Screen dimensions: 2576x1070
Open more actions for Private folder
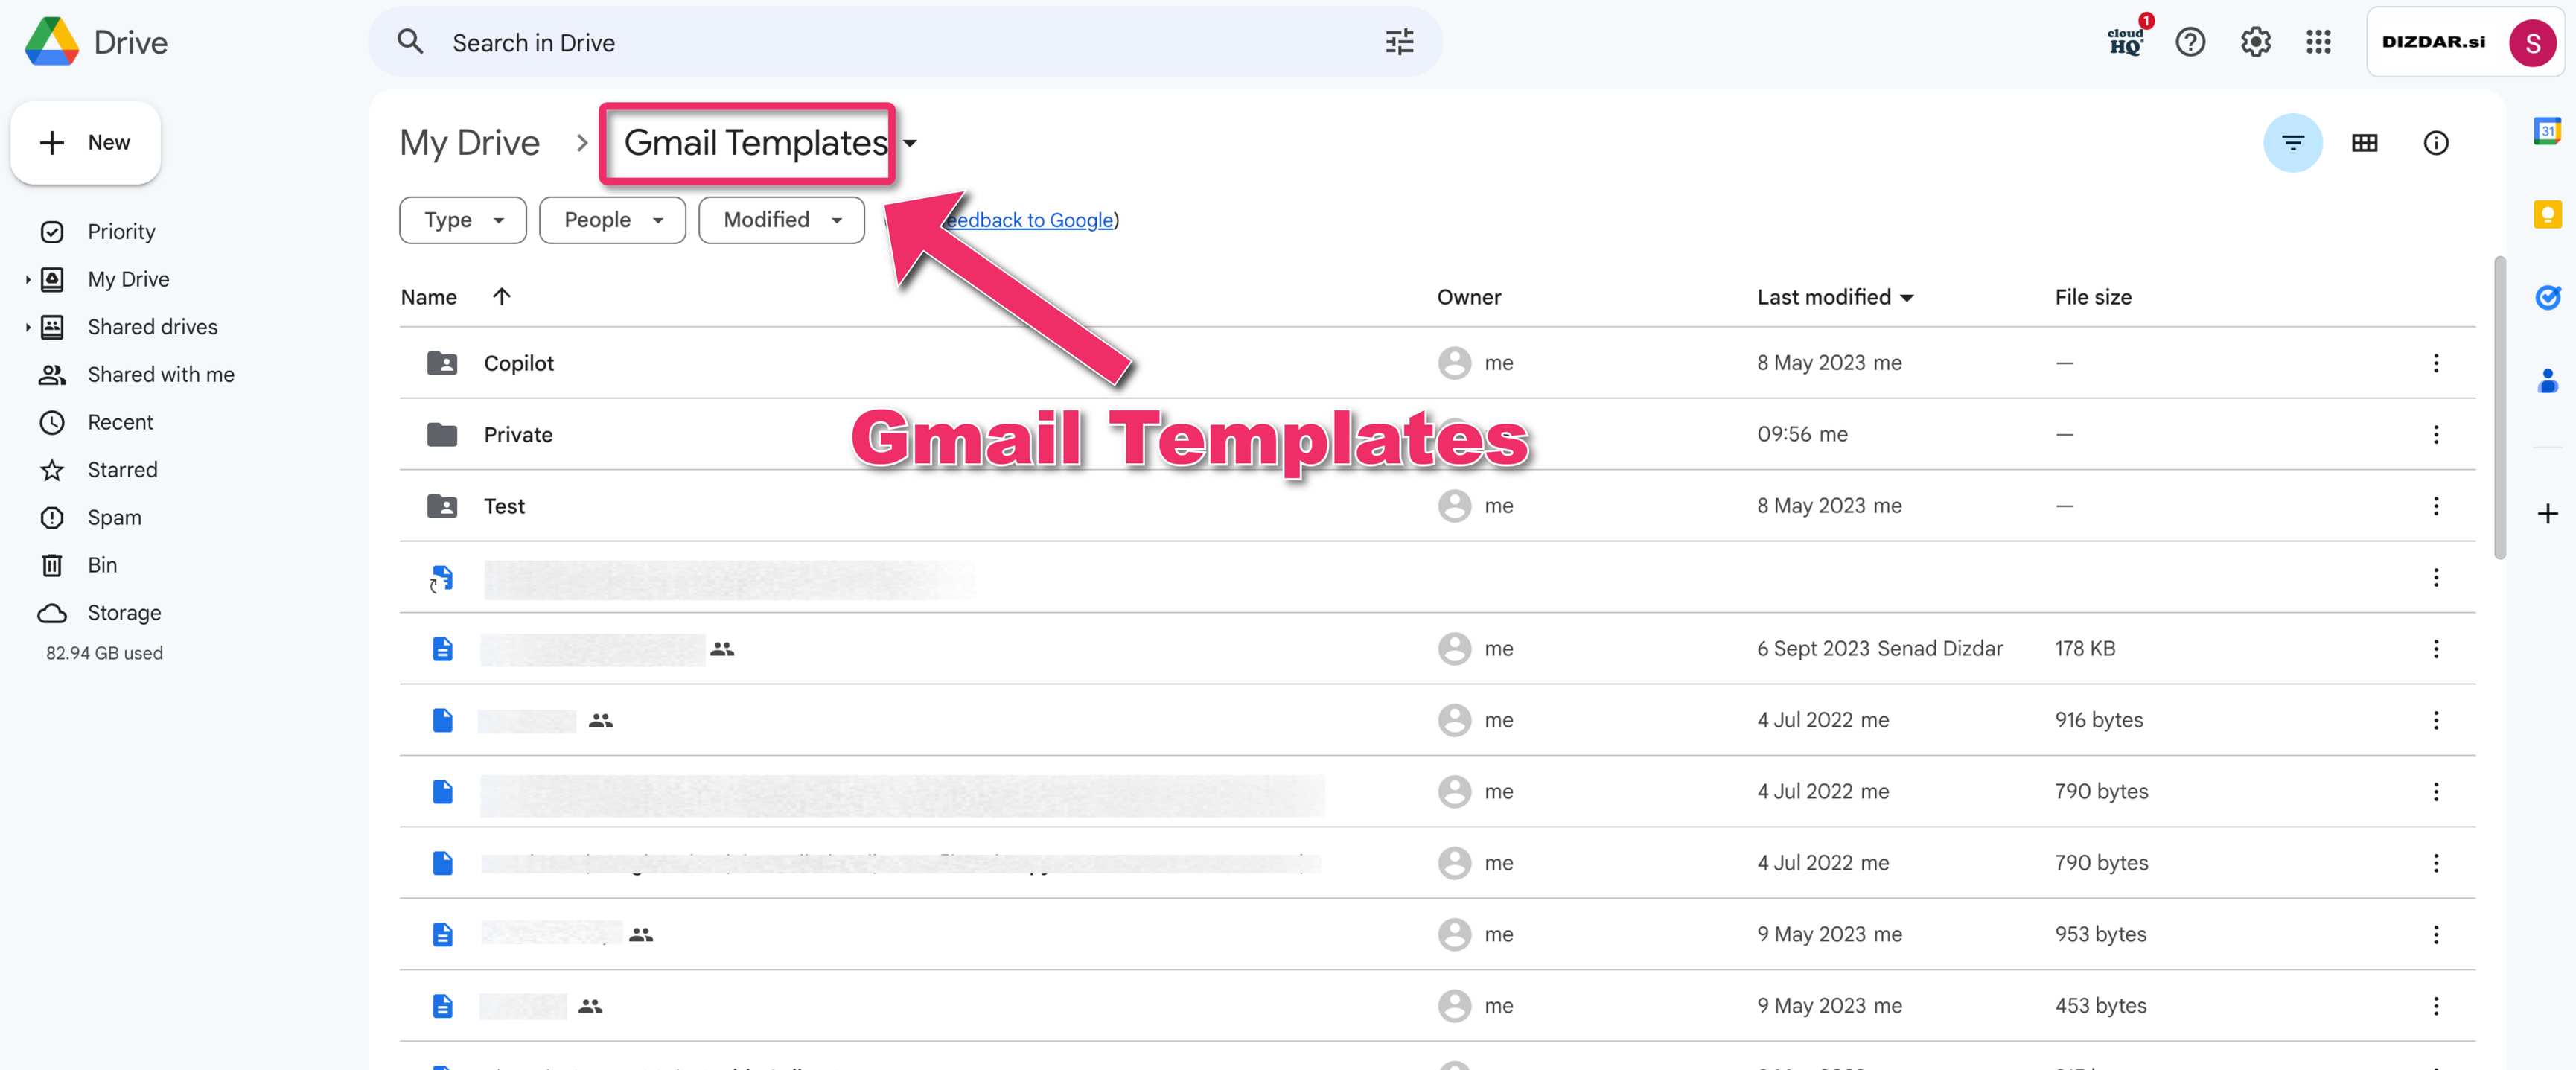point(2436,434)
